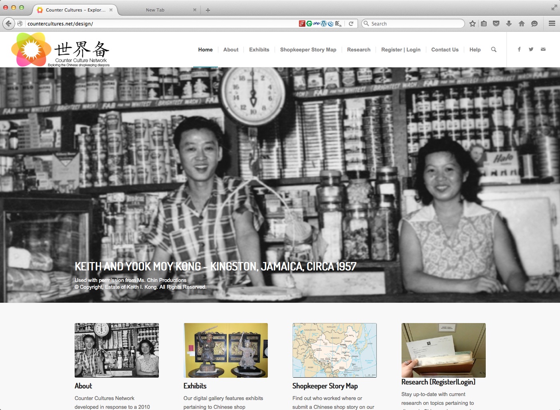560x410 pixels.
Task: Open the site search magnifier icon
Action: pos(494,49)
